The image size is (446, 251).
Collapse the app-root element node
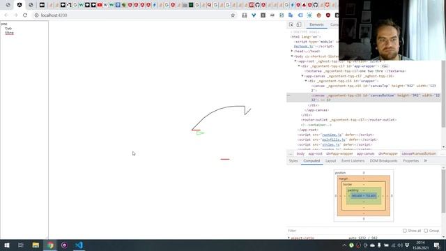point(295,61)
